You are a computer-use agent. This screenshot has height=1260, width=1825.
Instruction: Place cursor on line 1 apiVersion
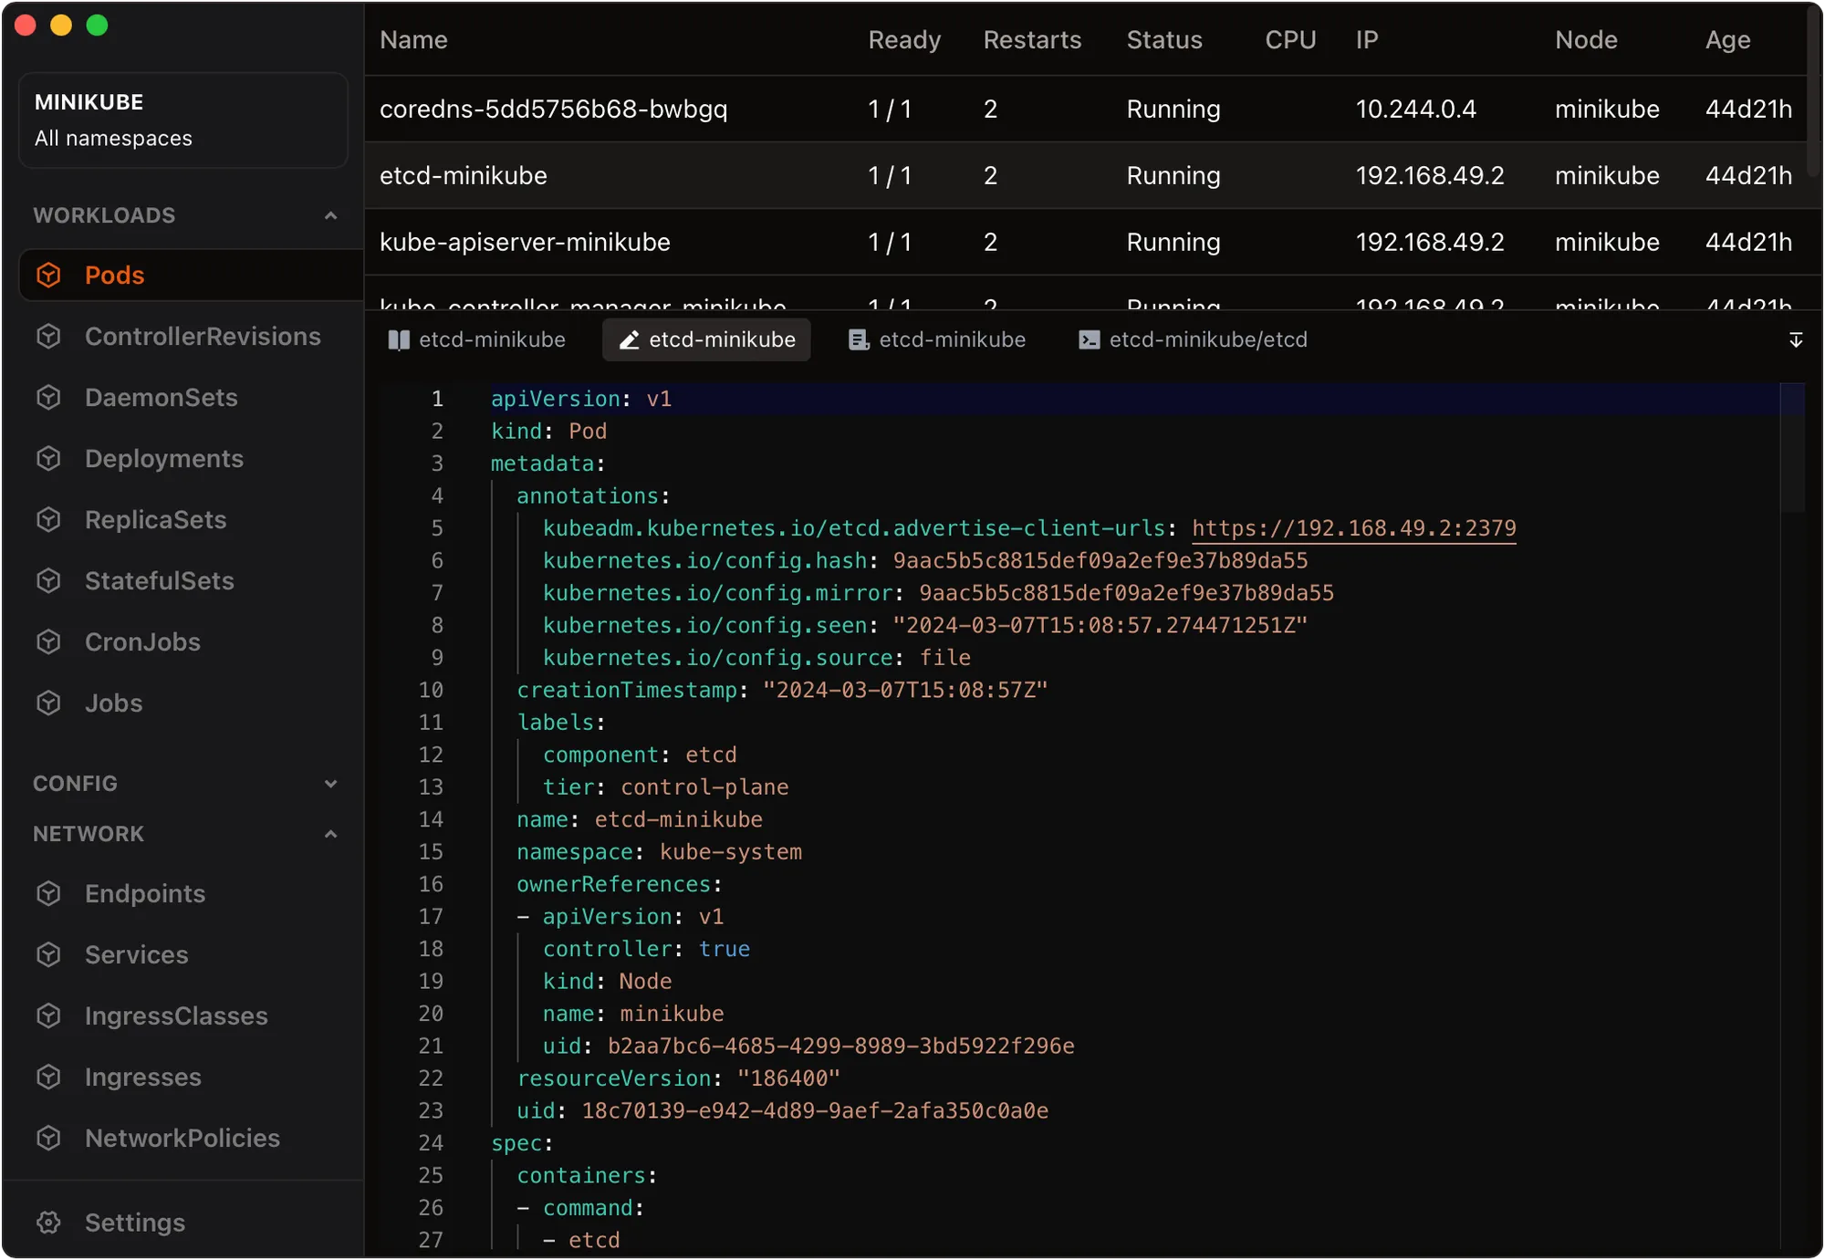tap(581, 399)
